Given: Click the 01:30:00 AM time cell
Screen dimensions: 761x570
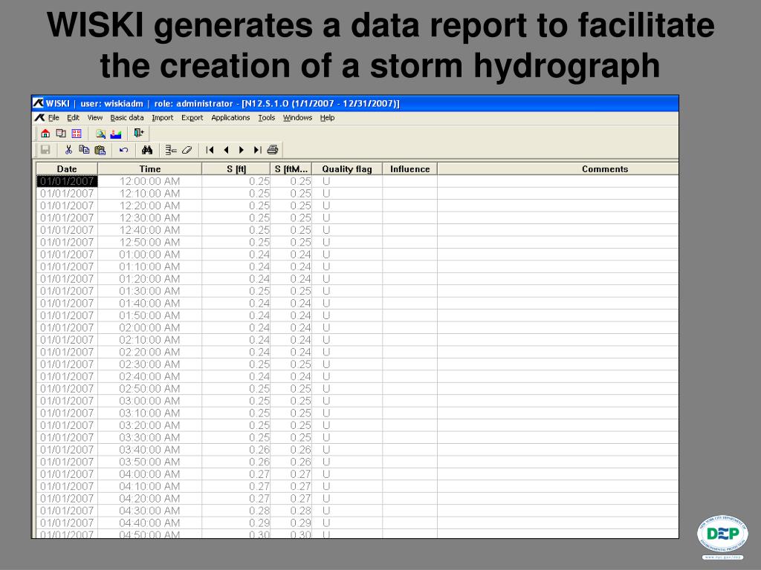Looking at the screenshot, I should point(149,291).
